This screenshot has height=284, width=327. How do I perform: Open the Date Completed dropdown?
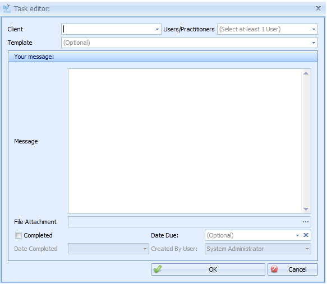145,249
